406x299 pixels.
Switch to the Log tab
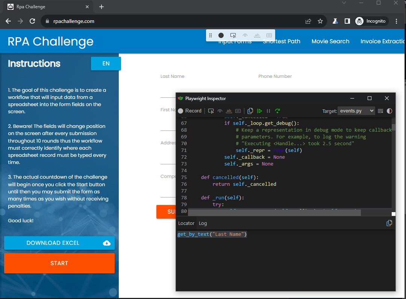pos(203,223)
